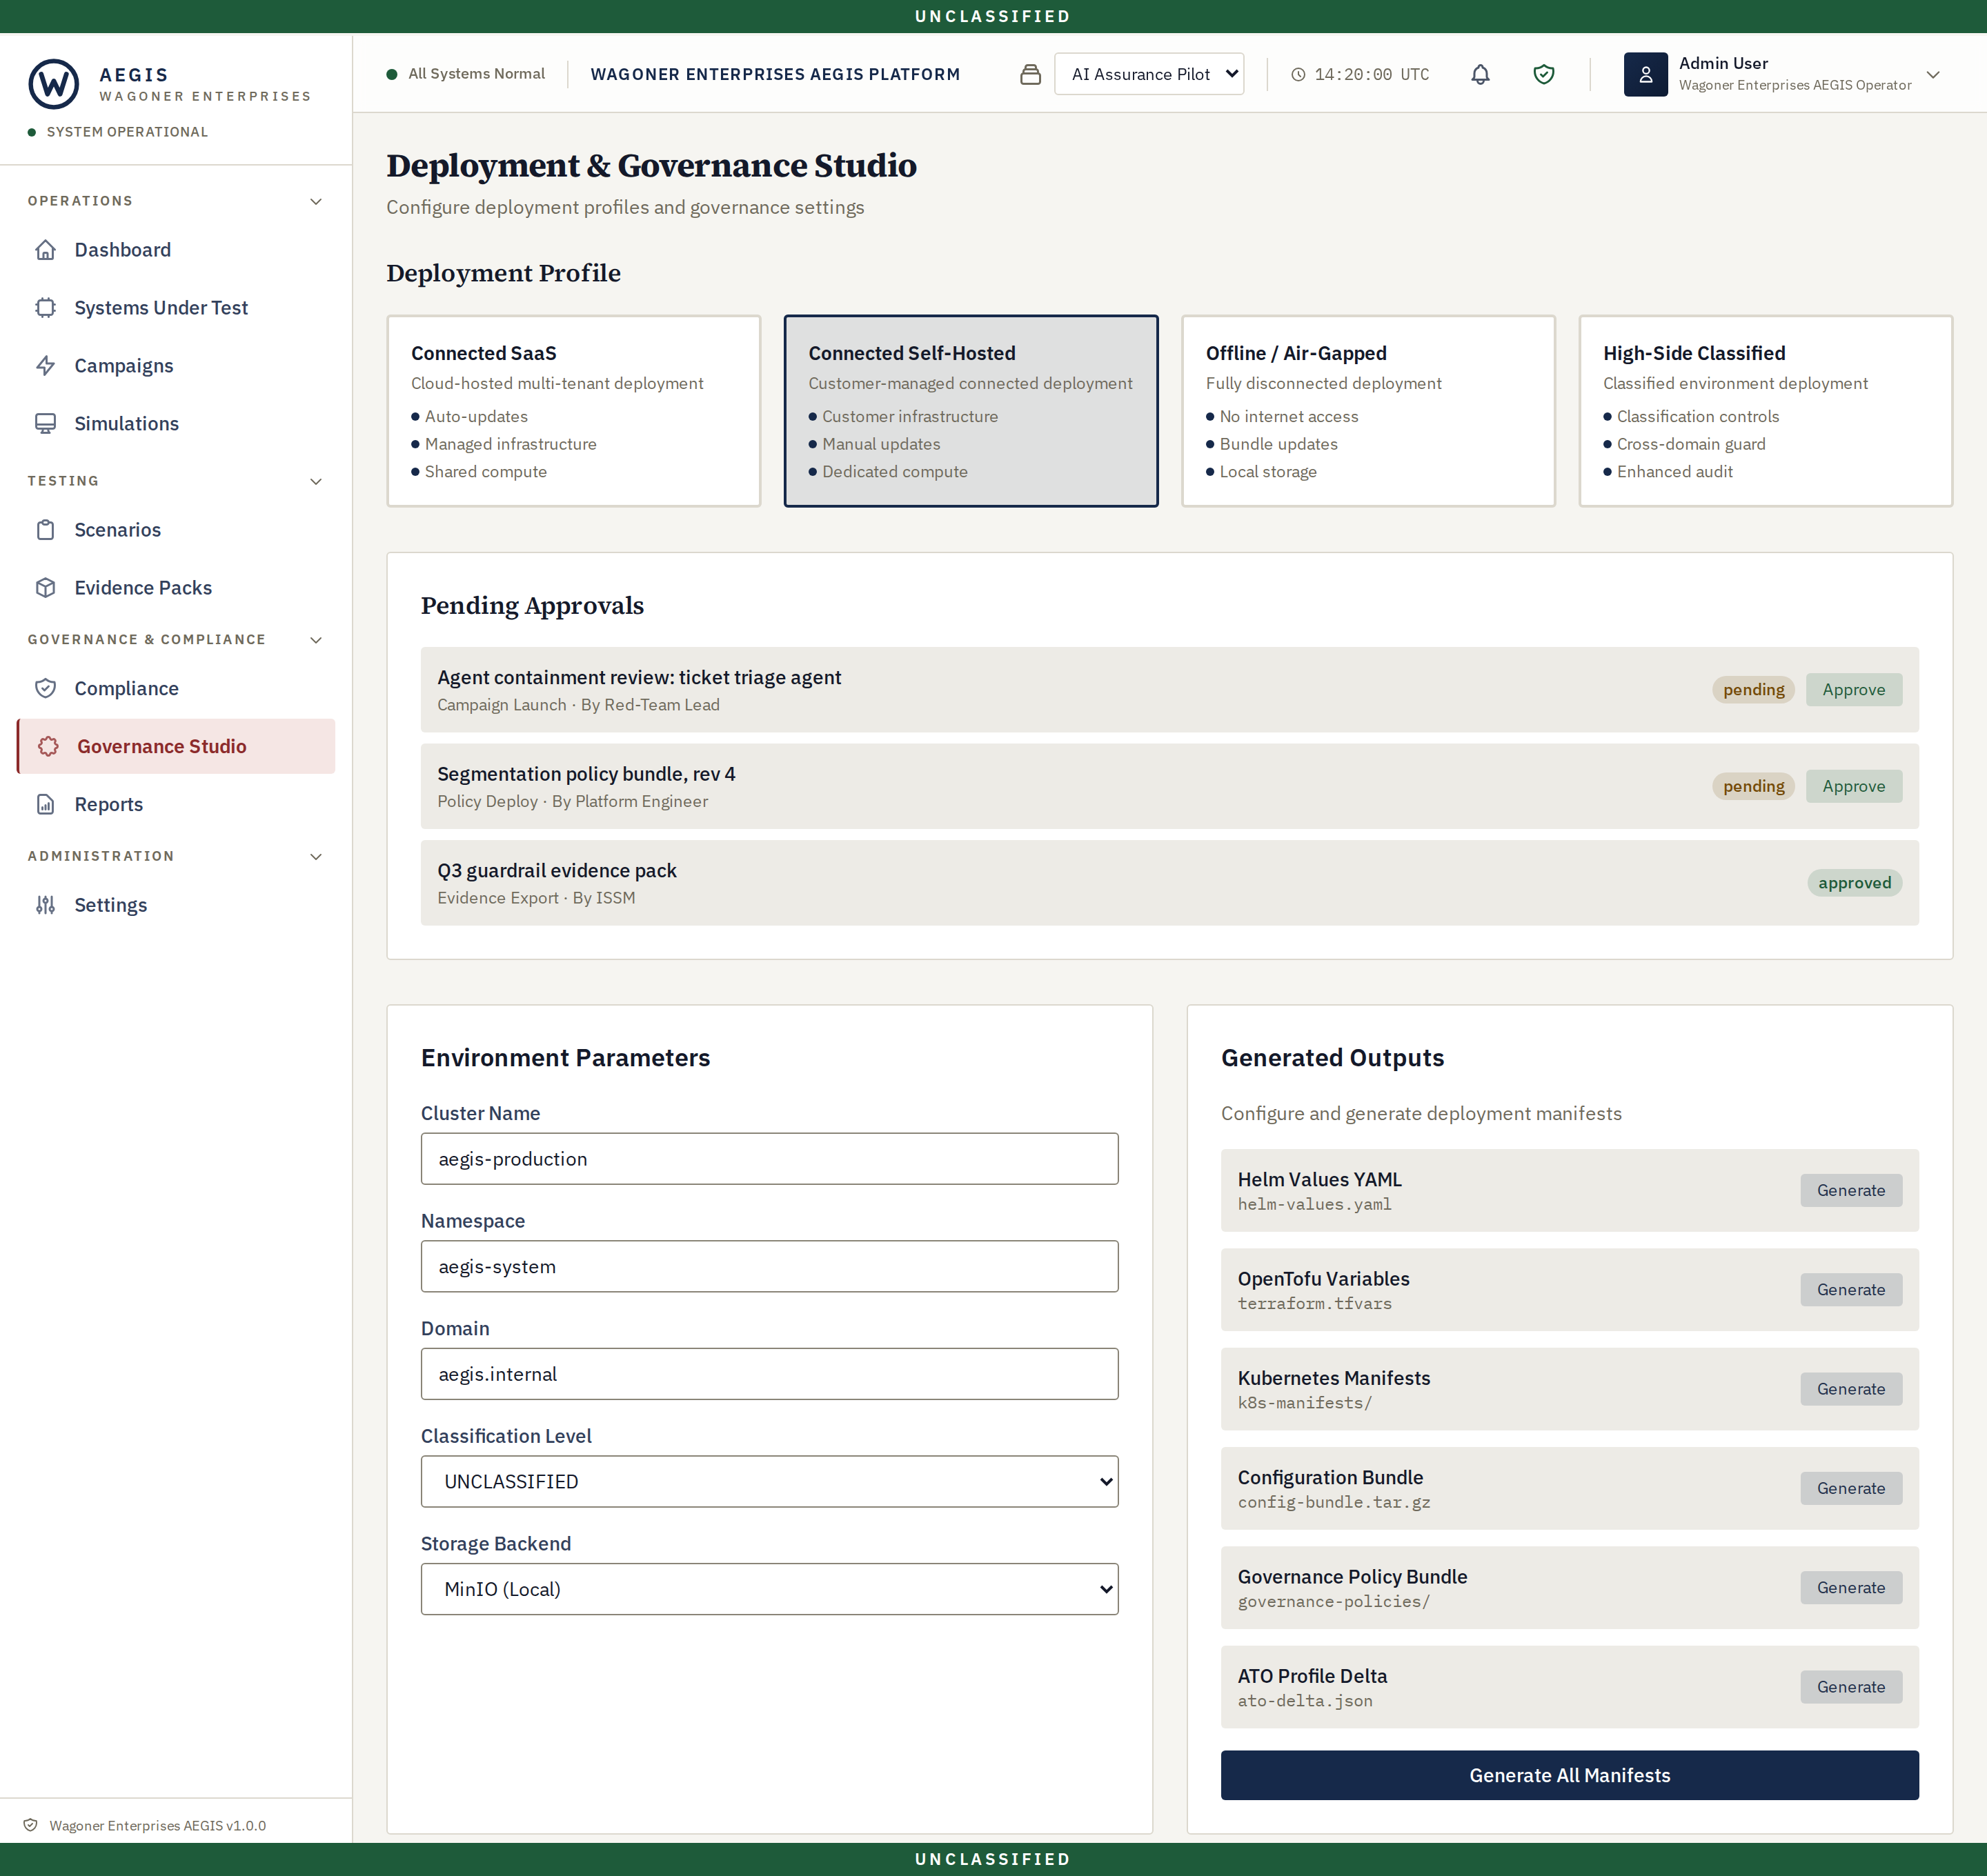Open the Compliance page
The width and height of the screenshot is (1987, 1876).
pyautogui.click(x=176, y=688)
